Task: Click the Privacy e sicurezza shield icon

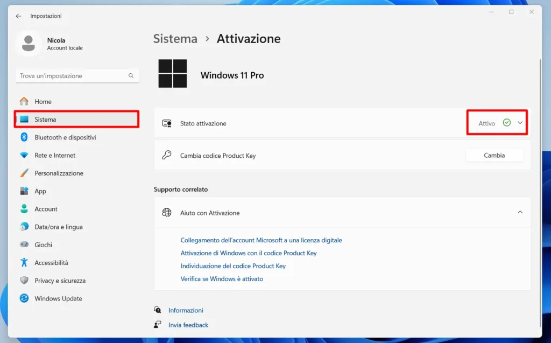Action: [24, 281]
